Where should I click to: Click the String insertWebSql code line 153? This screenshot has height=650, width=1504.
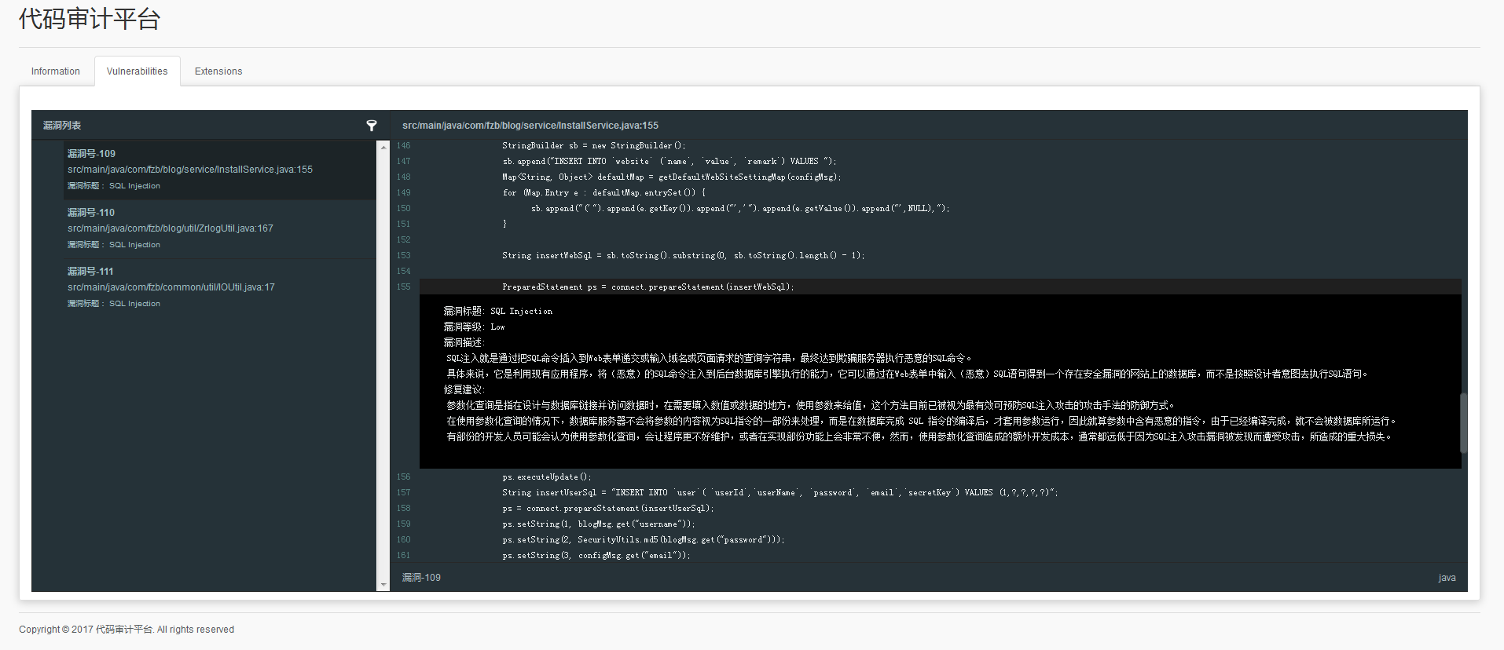(x=684, y=256)
